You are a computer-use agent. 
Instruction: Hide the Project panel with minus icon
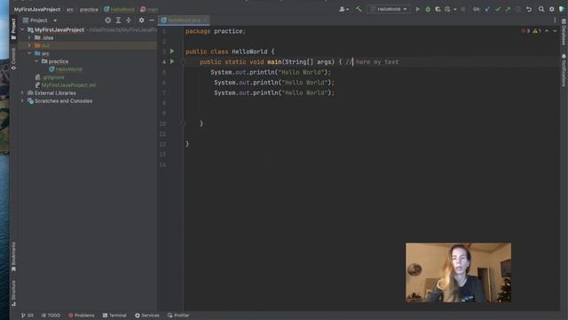tap(152, 20)
